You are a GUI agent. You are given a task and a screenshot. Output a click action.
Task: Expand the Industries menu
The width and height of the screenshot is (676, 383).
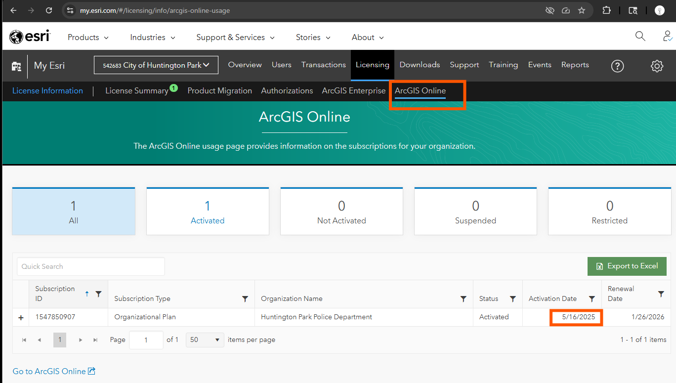click(x=153, y=37)
